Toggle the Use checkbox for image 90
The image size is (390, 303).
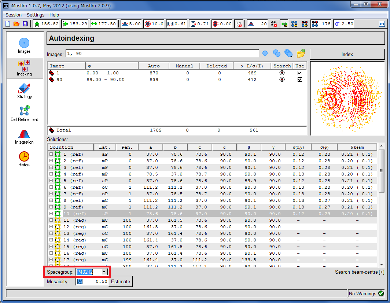point(300,80)
